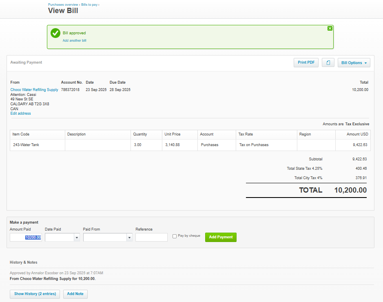
Task: Click the Add Note button
Action: (x=75, y=294)
